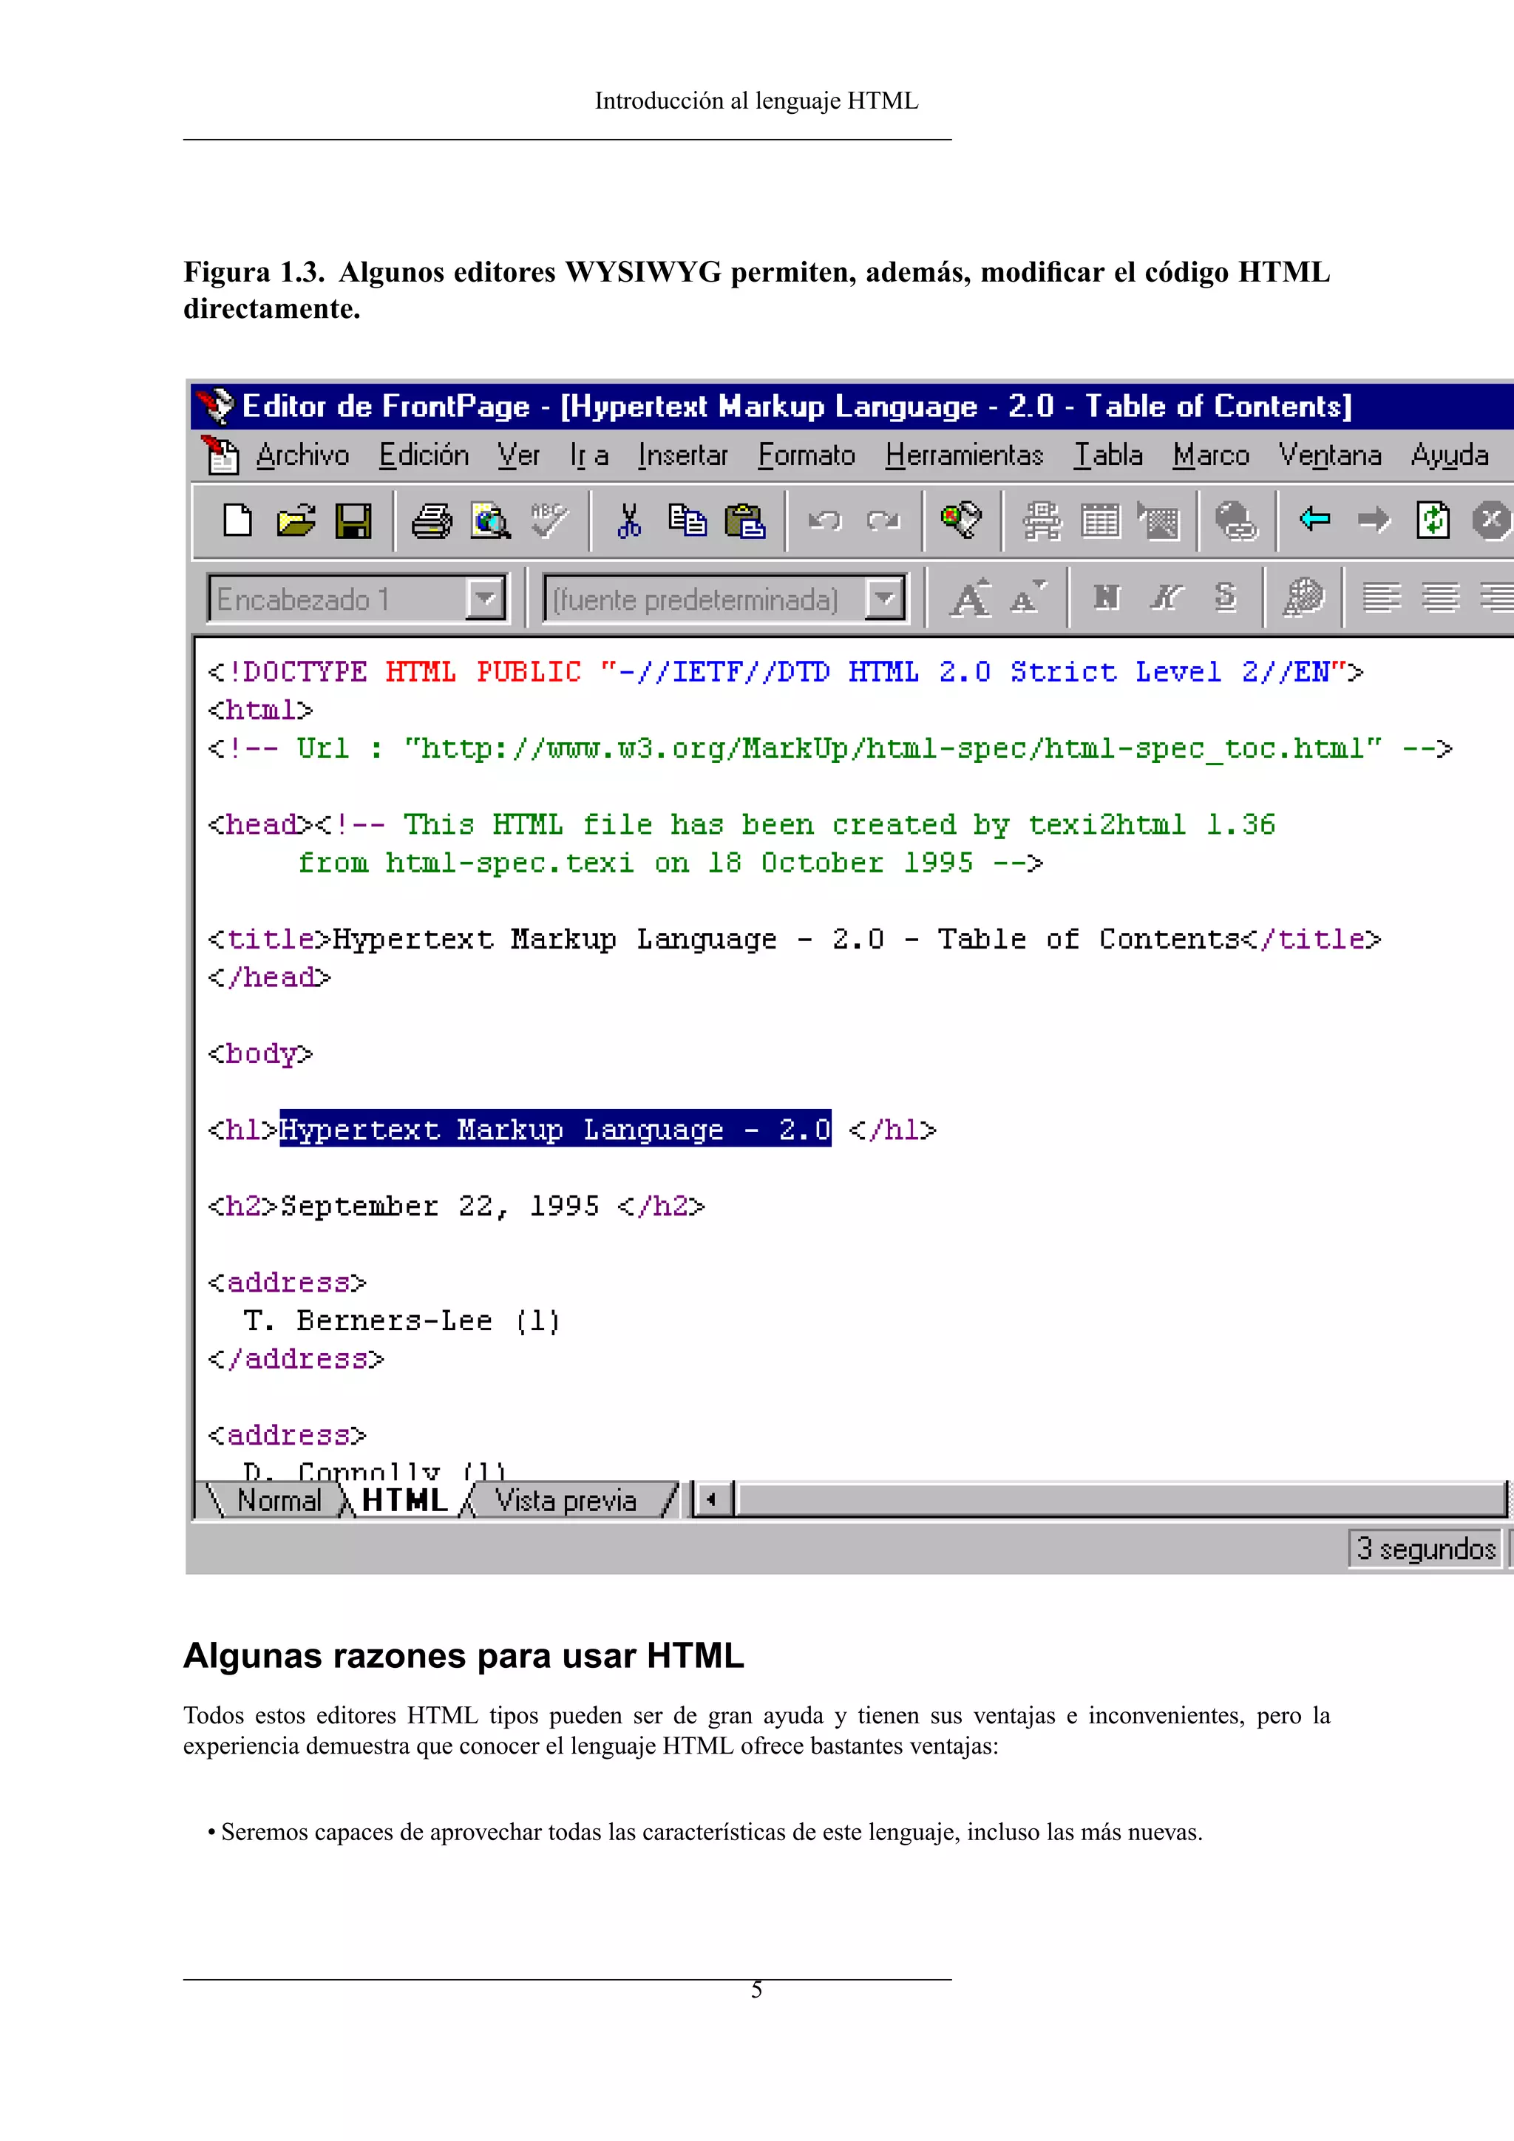Click the Increase text size icon
The height and width of the screenshot is (2141, 1514).
[x=970, y=598]
